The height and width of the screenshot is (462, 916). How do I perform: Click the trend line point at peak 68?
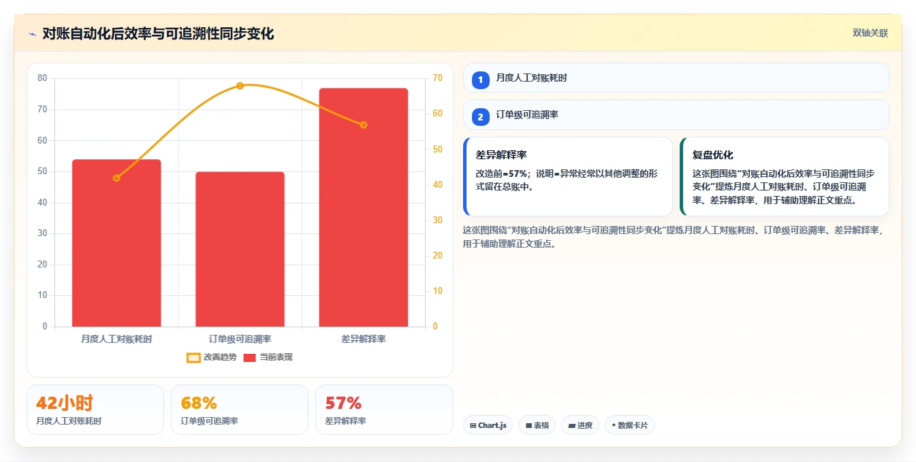240,86
